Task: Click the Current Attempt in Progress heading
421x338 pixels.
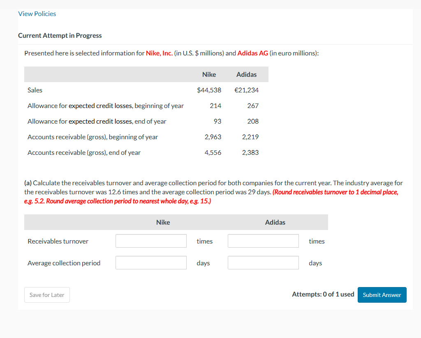Action: point(60,35)
